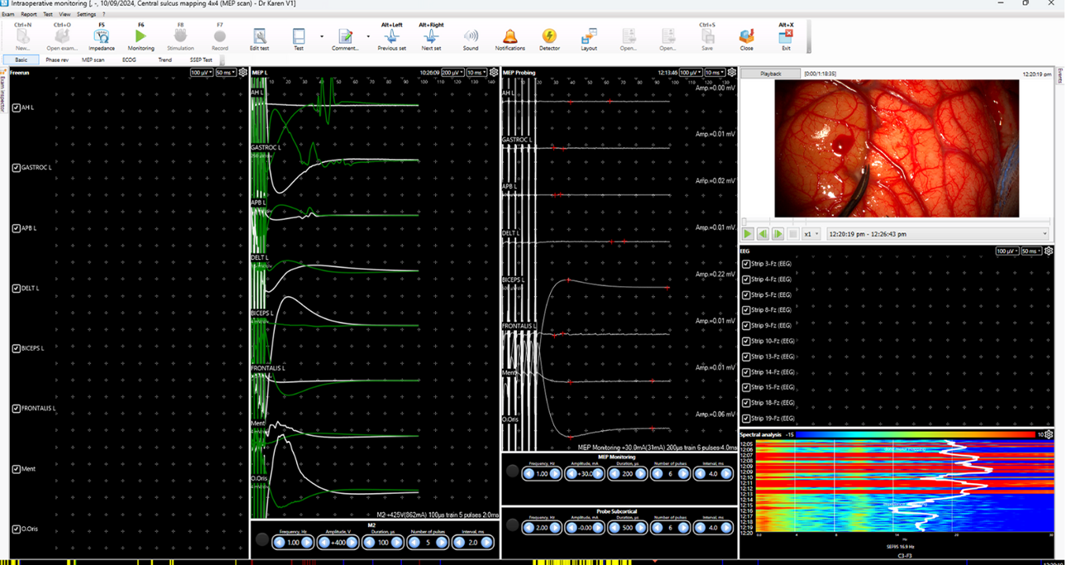Uncheck the GASTROC L channel checkbox
Image resolution: width=1067 pixels, height=565 pixels.
(17, 168)
